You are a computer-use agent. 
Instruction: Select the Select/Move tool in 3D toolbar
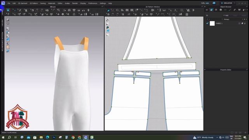pos(14,10)
